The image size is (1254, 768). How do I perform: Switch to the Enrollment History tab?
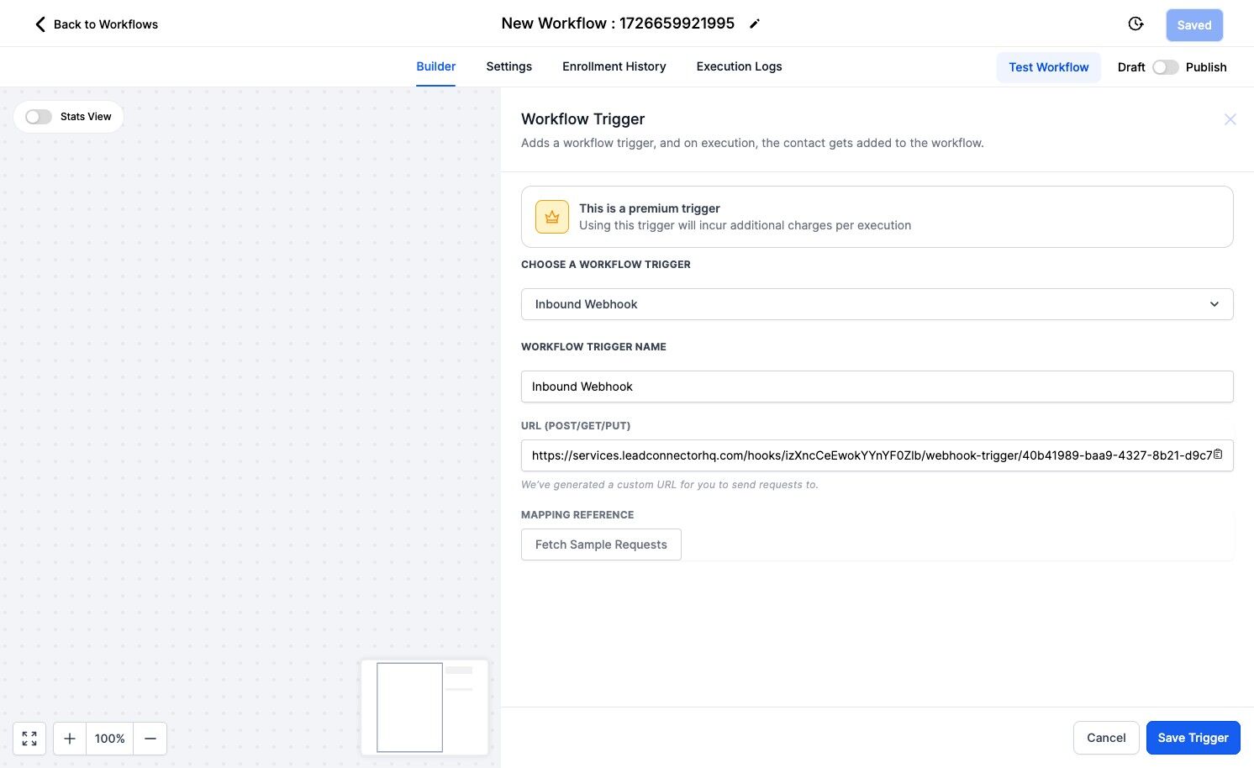point(614,66)
